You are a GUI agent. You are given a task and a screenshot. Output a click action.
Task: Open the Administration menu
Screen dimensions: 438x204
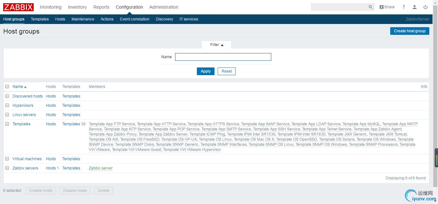[164, 7]
